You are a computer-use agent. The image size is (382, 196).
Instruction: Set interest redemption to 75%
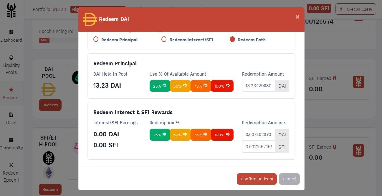pyautogui.click(x=201, y=134)
